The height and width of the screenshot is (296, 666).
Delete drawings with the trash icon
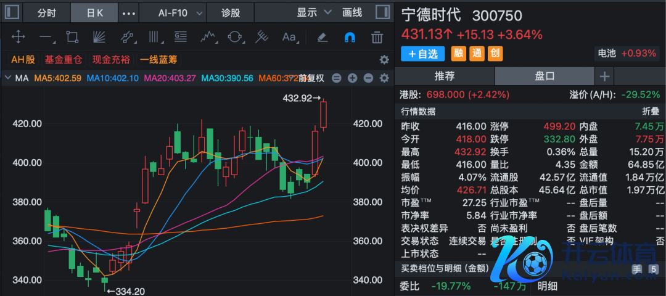[377, 38]
